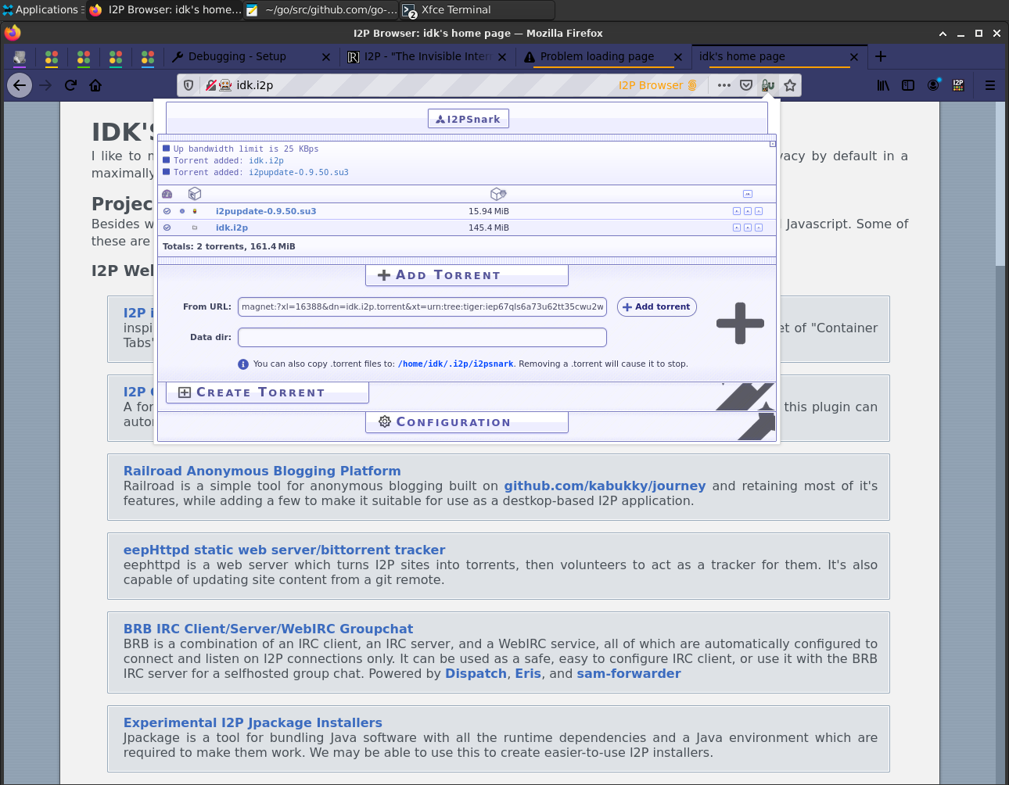
Task: Switch to Xfce Terminal in the taskbar
Action: point(478,9)
